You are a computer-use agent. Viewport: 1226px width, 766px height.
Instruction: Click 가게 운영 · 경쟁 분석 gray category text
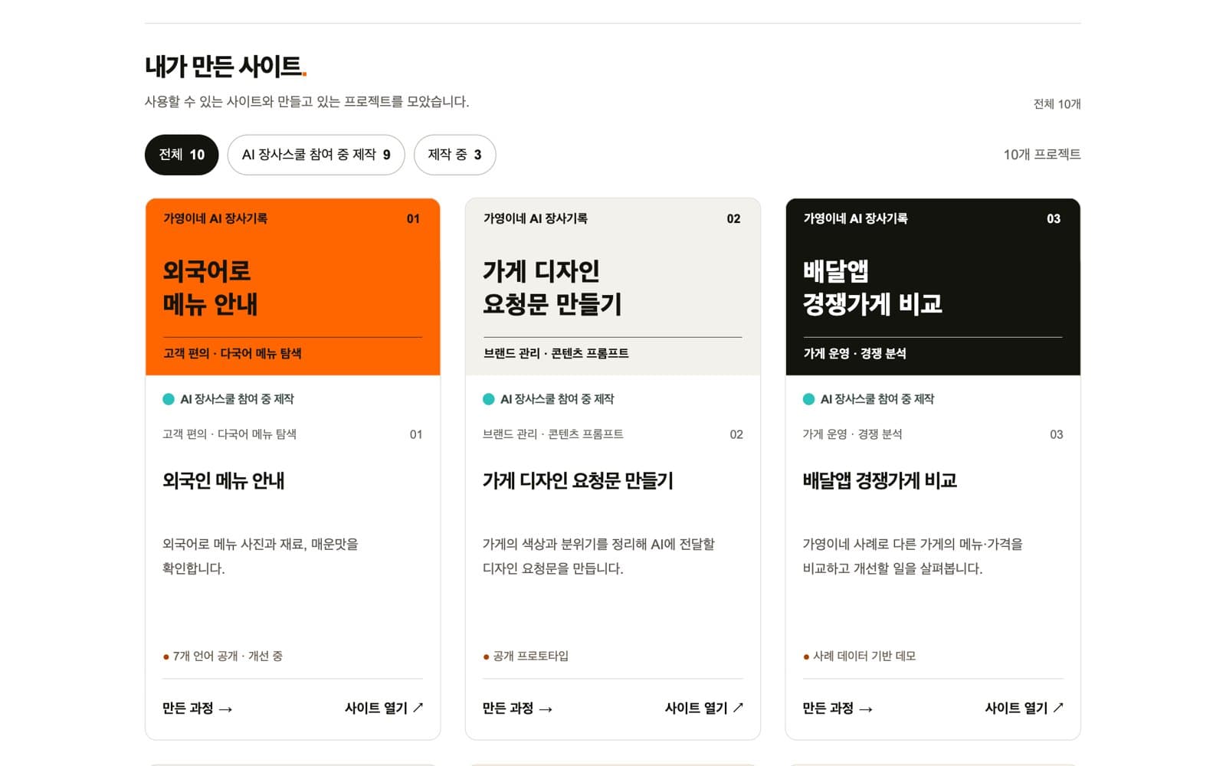click(852, 434)
